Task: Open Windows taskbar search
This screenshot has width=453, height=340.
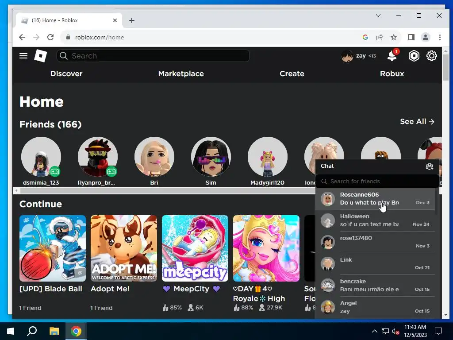Action: pyautogui.click(x=32, y=331)
